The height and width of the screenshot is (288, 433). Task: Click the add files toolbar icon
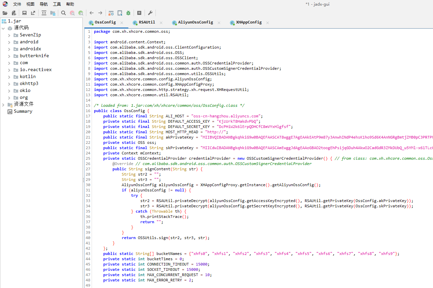click(x=14, y=13)
